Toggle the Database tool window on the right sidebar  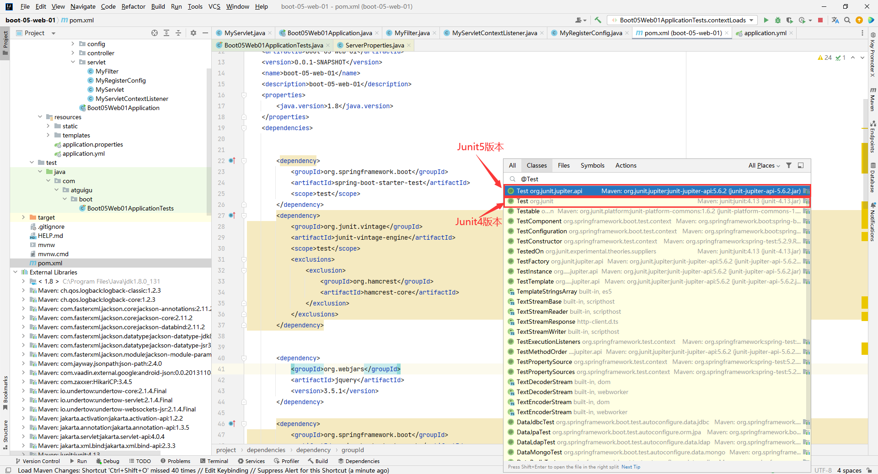(x=873, y=178)
